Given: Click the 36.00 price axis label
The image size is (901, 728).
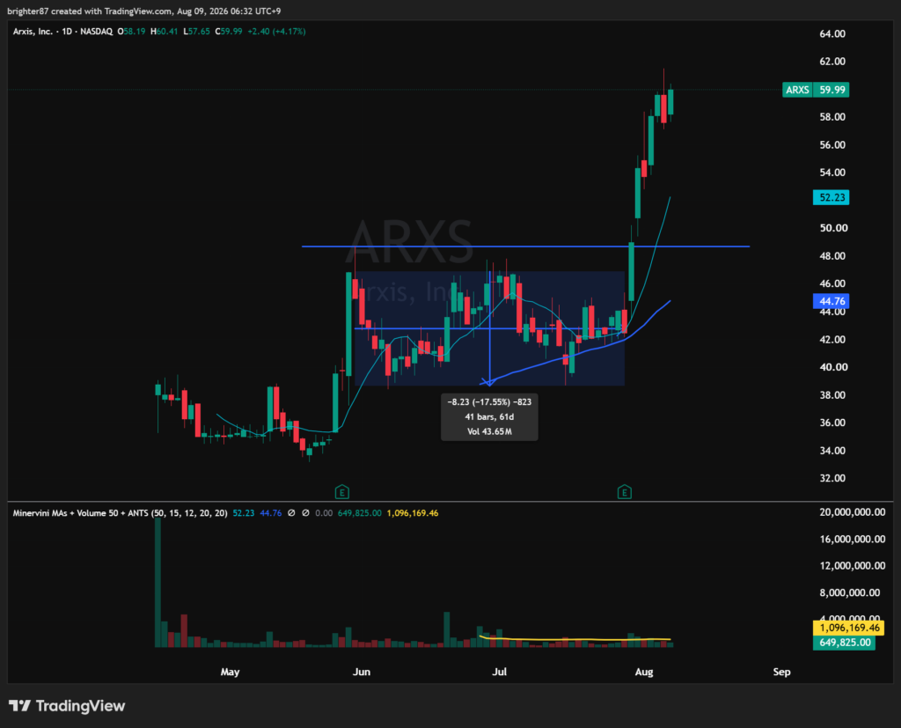Looking at the screenshot, I should [x=832, y=423].
